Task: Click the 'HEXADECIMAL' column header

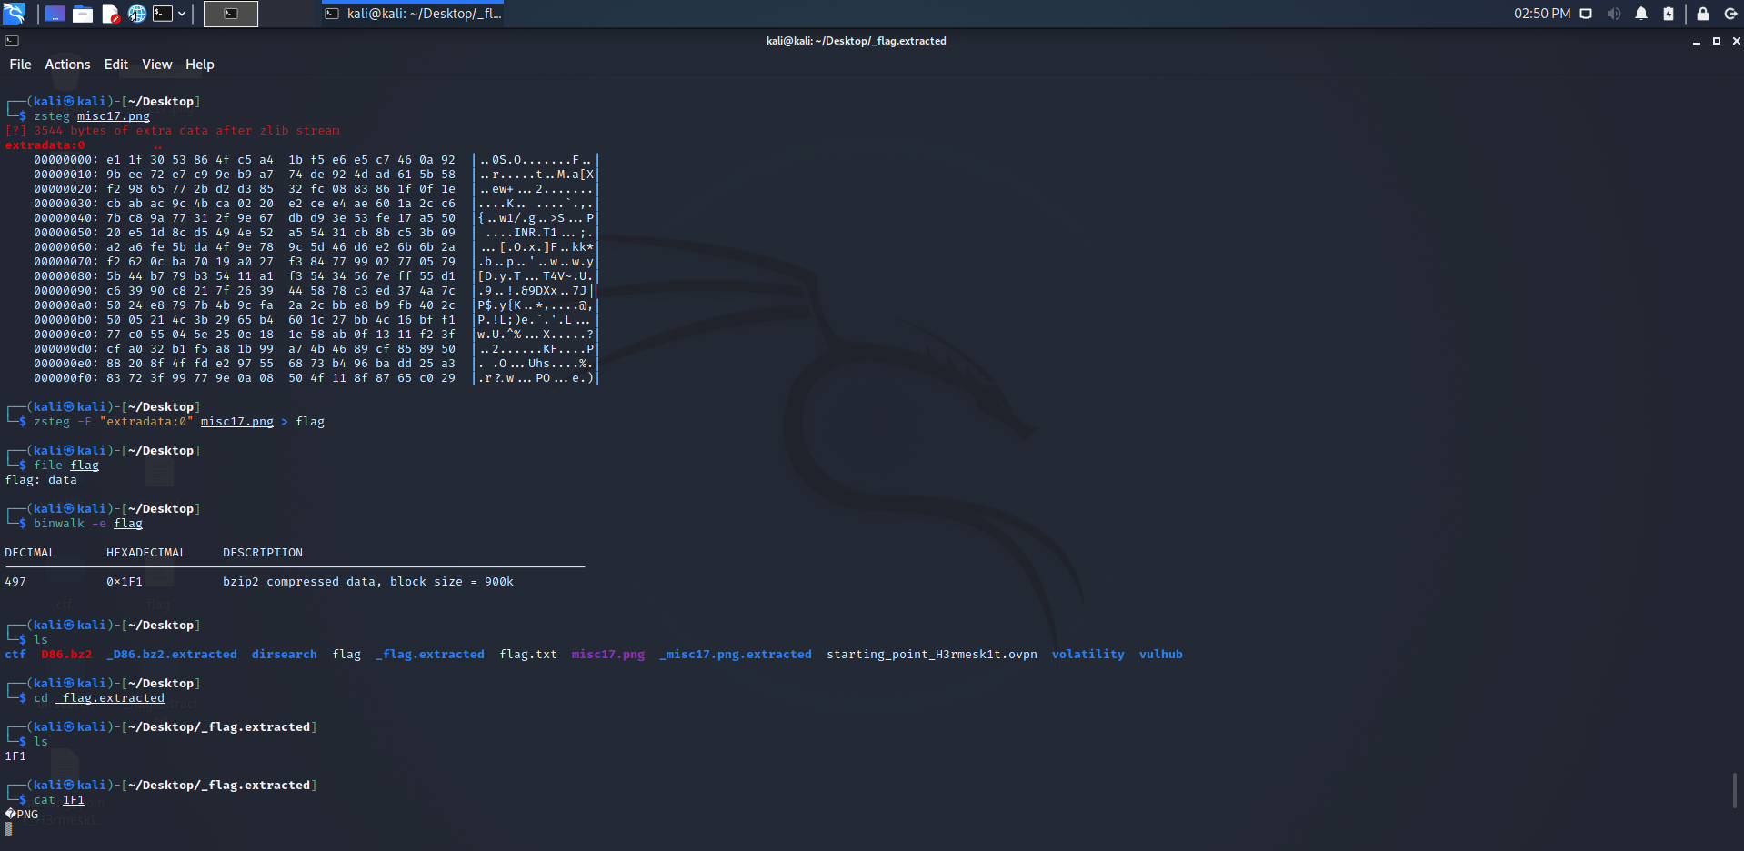Action: pos(146,553)
